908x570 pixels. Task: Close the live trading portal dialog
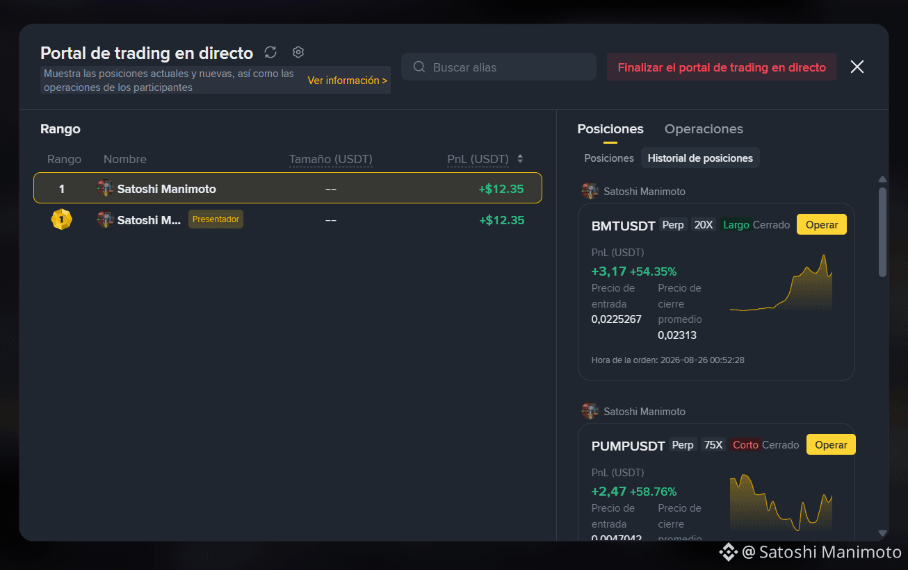(x=857, y=67)
